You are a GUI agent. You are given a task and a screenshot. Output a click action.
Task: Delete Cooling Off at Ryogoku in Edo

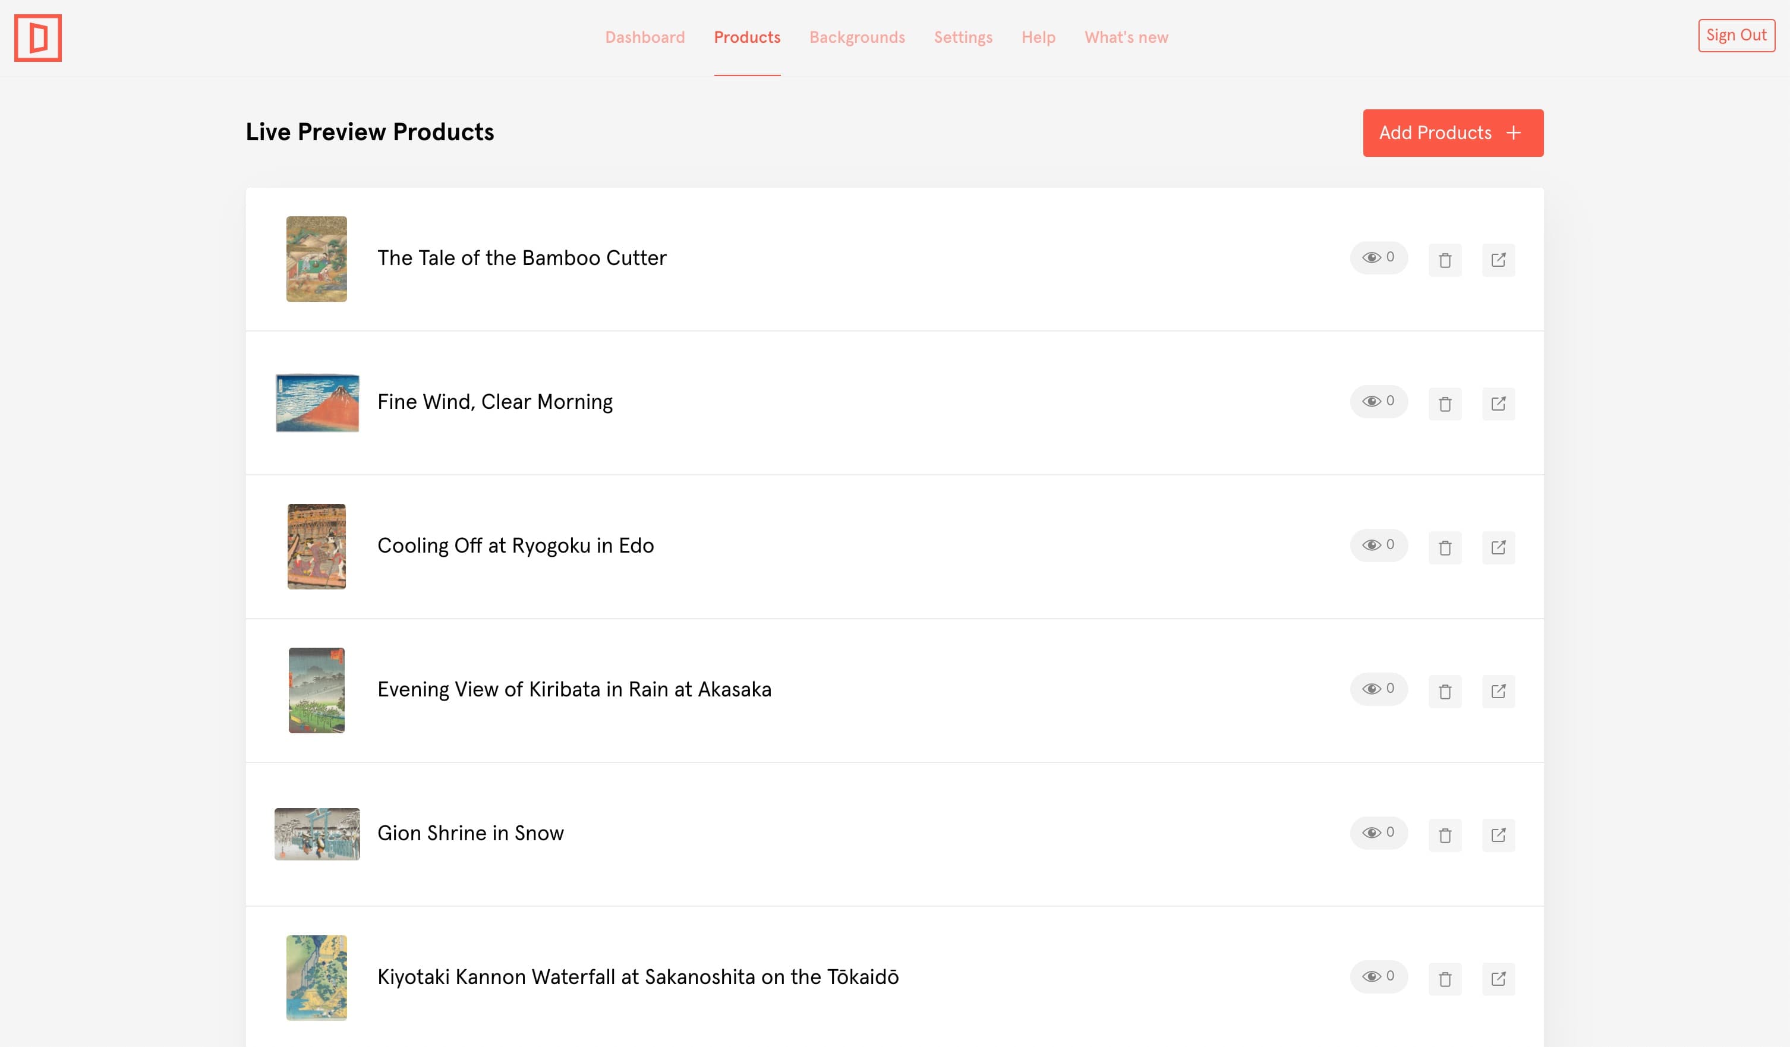tap(1444, 548)
